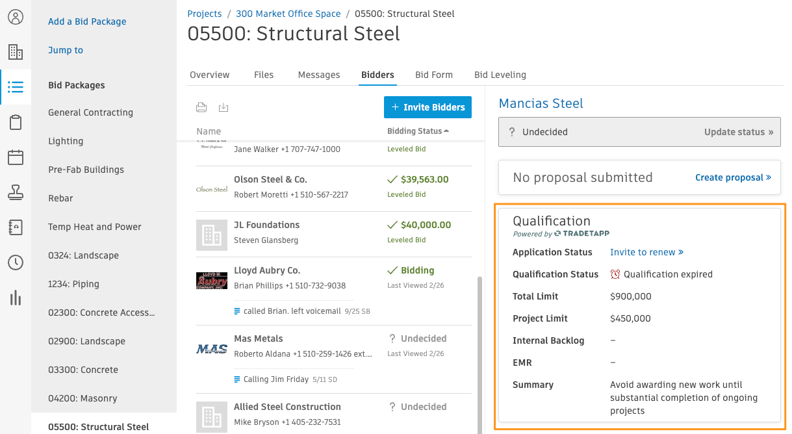This screenshot has width=792, height=434.
Task: Select the Mas Metals bidder name
Action: click(259, 338)
